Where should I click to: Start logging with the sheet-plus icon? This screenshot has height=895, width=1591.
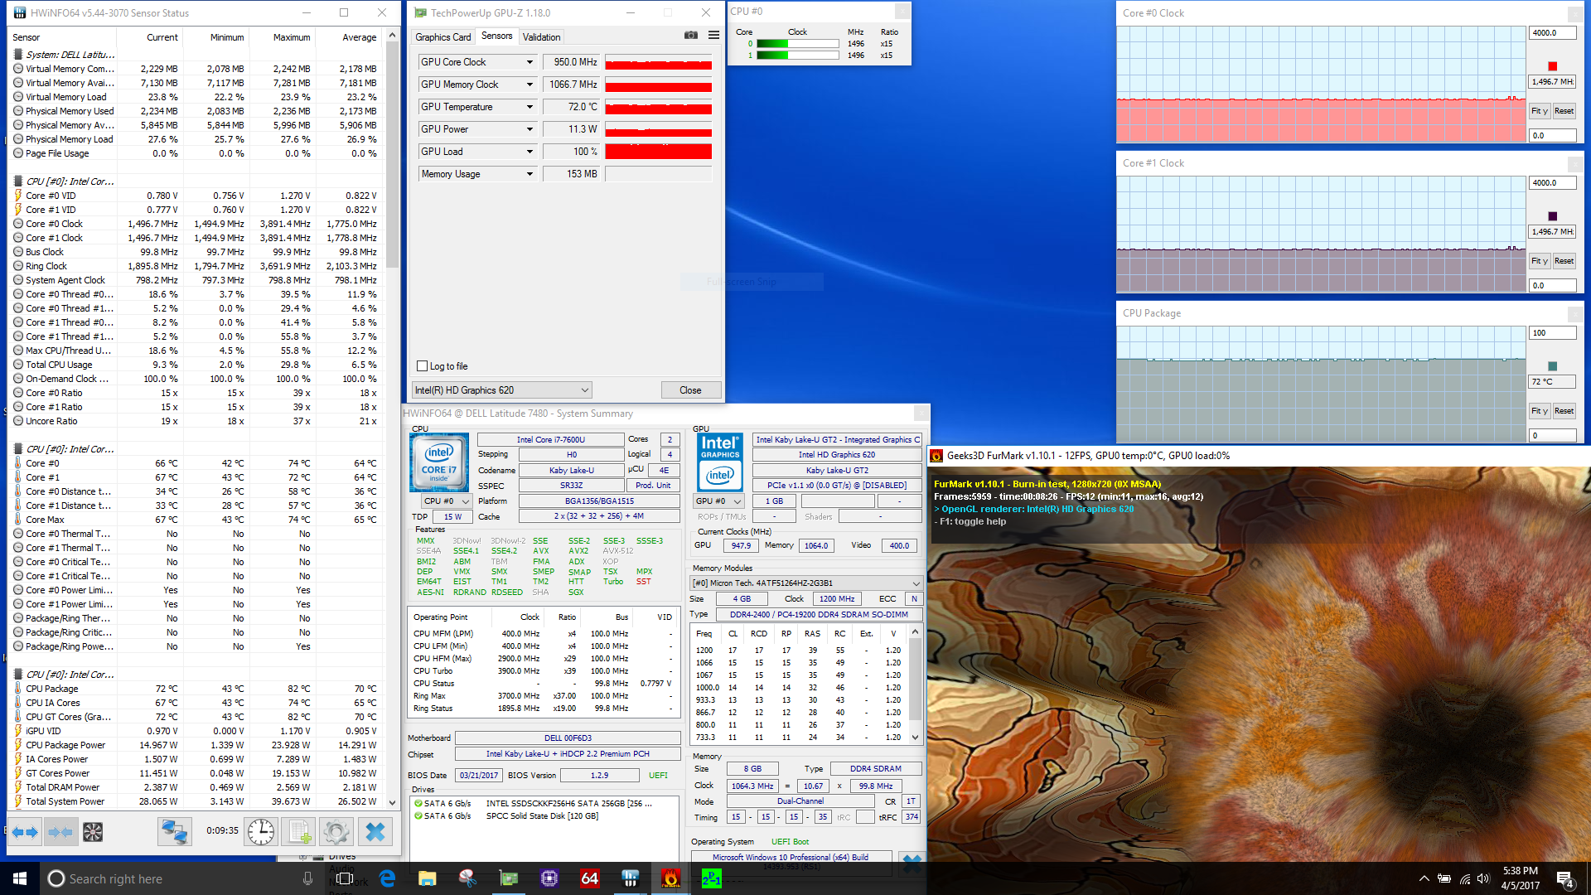[298, 832]
